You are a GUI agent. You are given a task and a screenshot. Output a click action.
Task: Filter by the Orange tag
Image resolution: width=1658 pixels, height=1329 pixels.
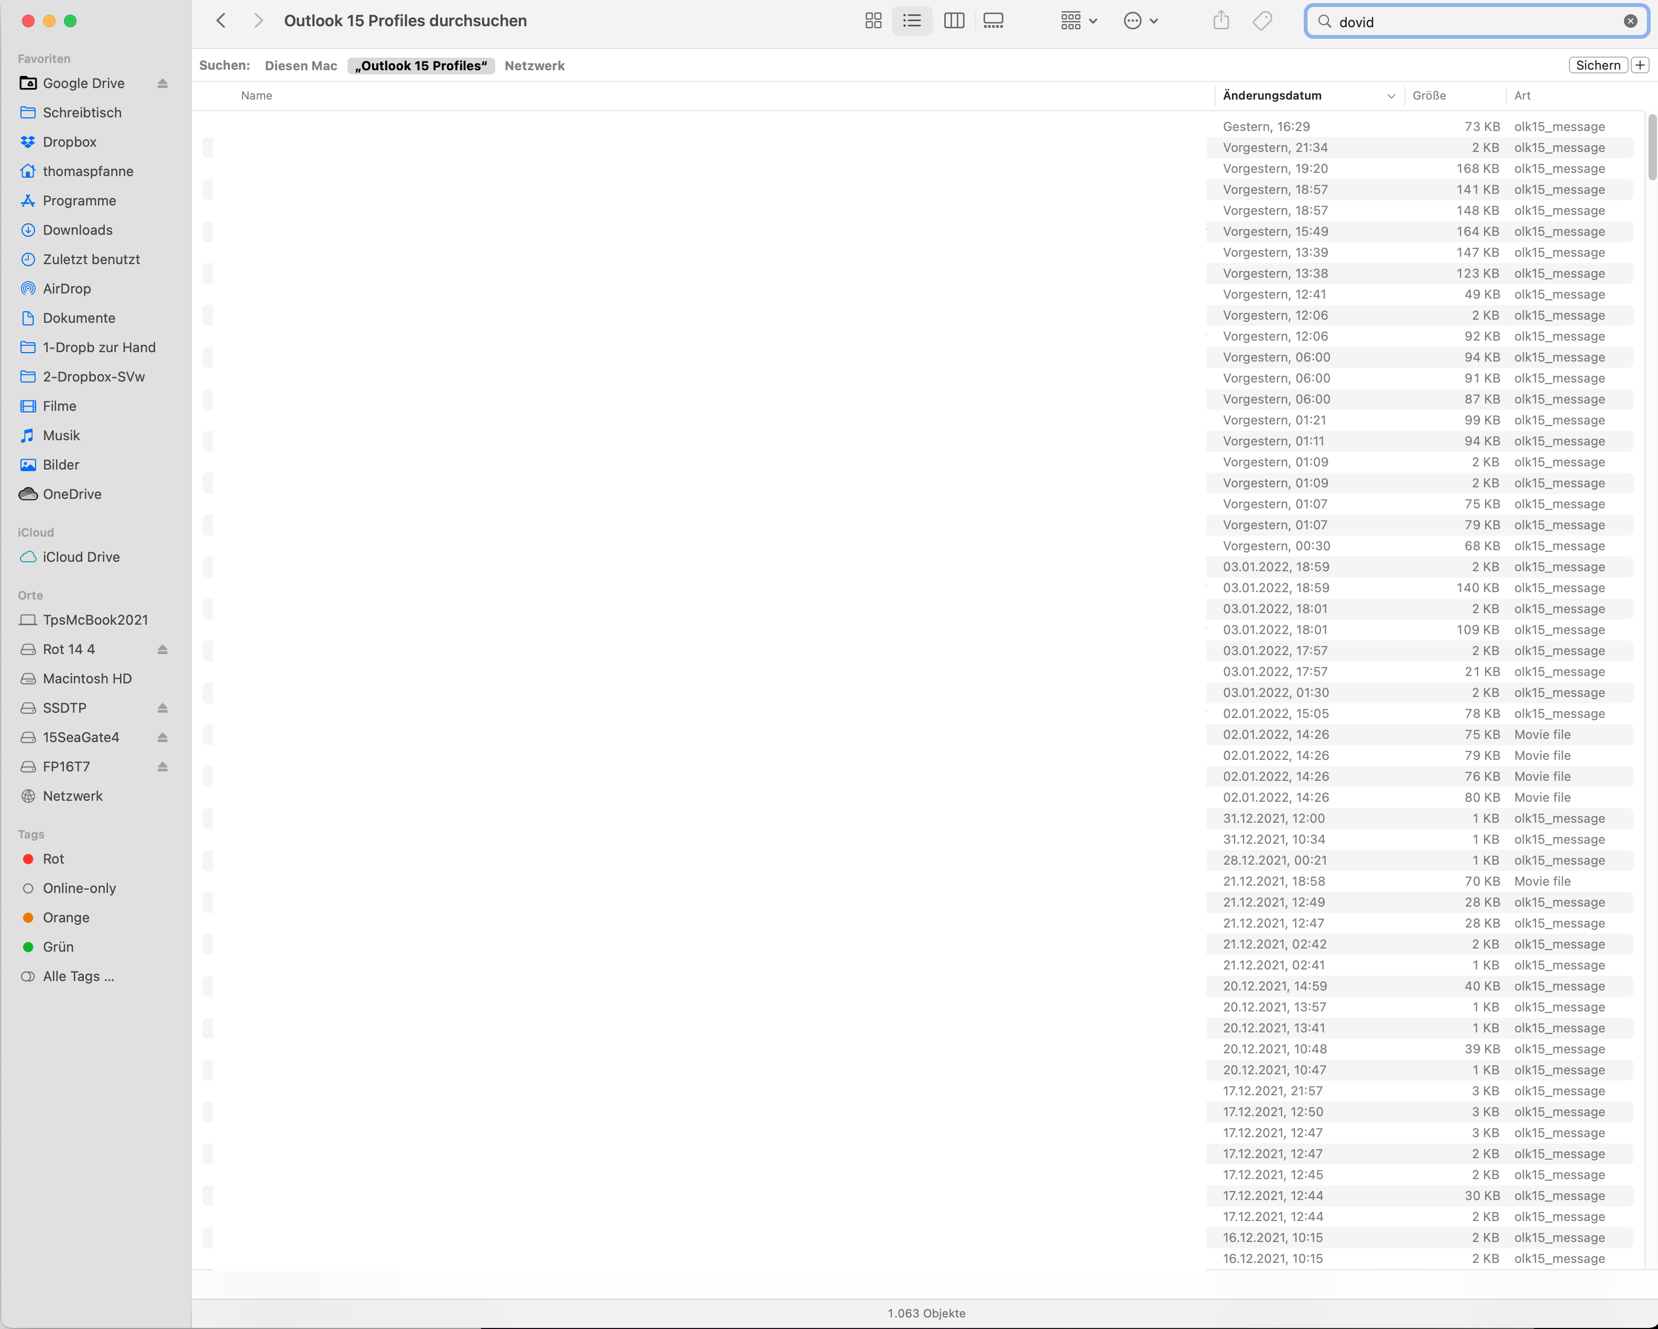pos(66,918)
